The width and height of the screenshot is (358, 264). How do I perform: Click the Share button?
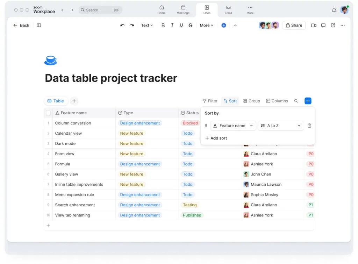pos(294,26)
